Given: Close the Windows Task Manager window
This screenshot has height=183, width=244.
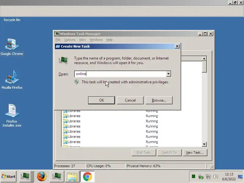Looking at the screenshot, I should tap(211, 34).
